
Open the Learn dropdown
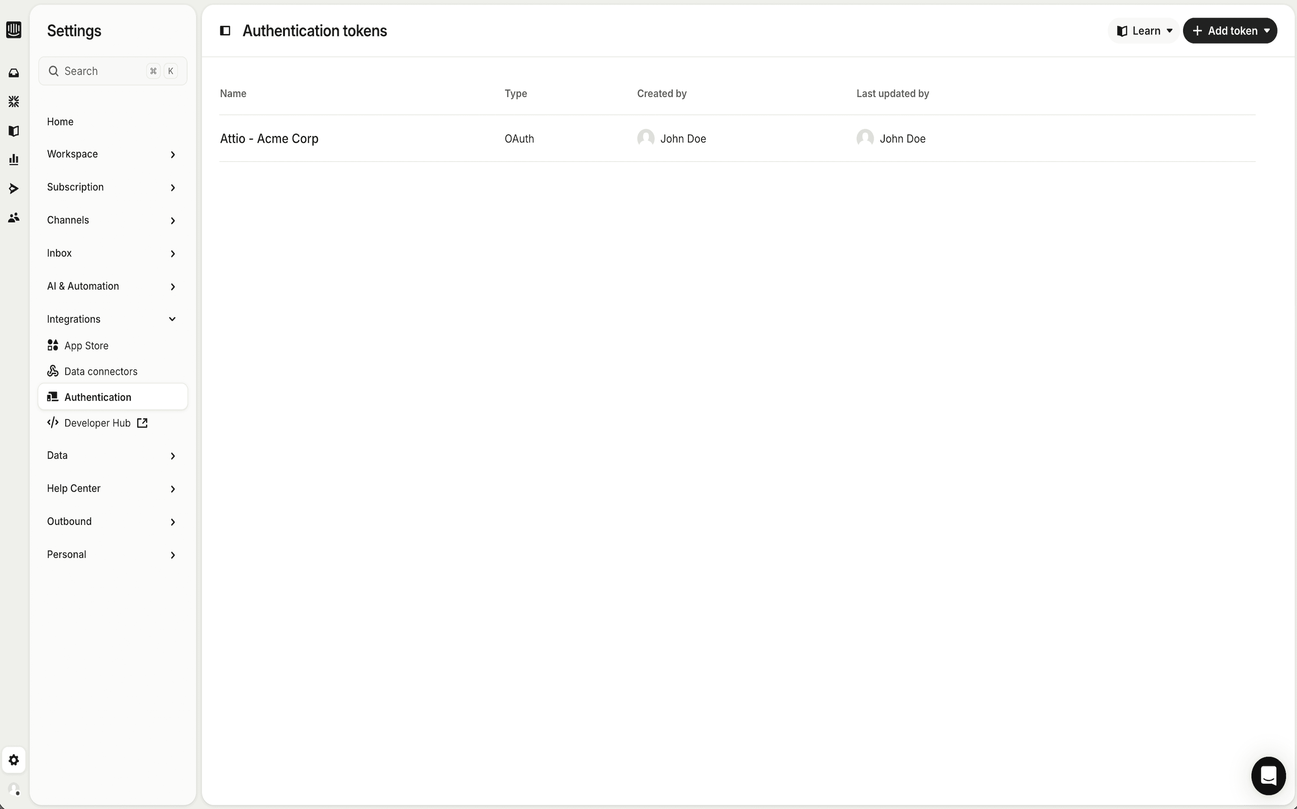(1142, 31)
